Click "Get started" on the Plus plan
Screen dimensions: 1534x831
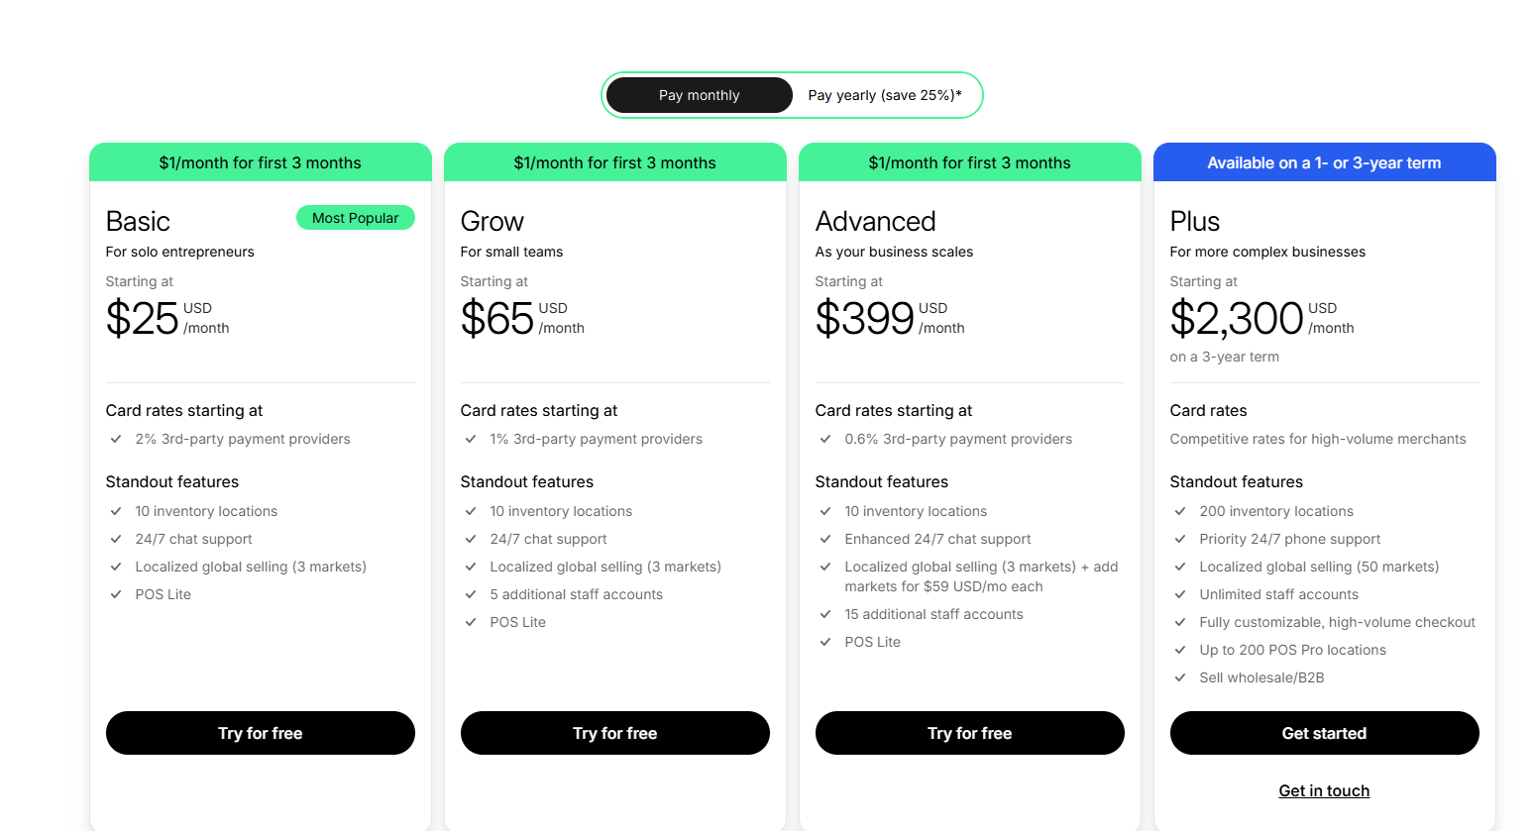[1324, 733]
